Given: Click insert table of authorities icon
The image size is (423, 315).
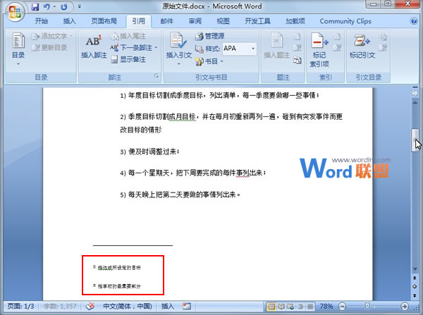Looking at the screenshot, I should [x=383, y=37].
